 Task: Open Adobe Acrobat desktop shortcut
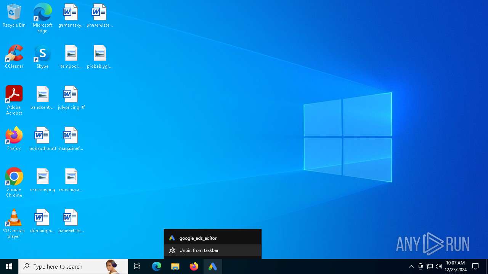(x=14, y=100)
